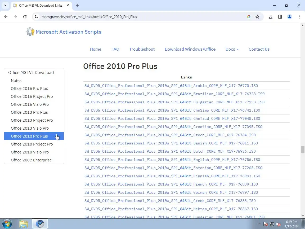305x229 pixels.
Task: Select highlighted Office 2010 Pro Plus item
Action: click(34, 136)
